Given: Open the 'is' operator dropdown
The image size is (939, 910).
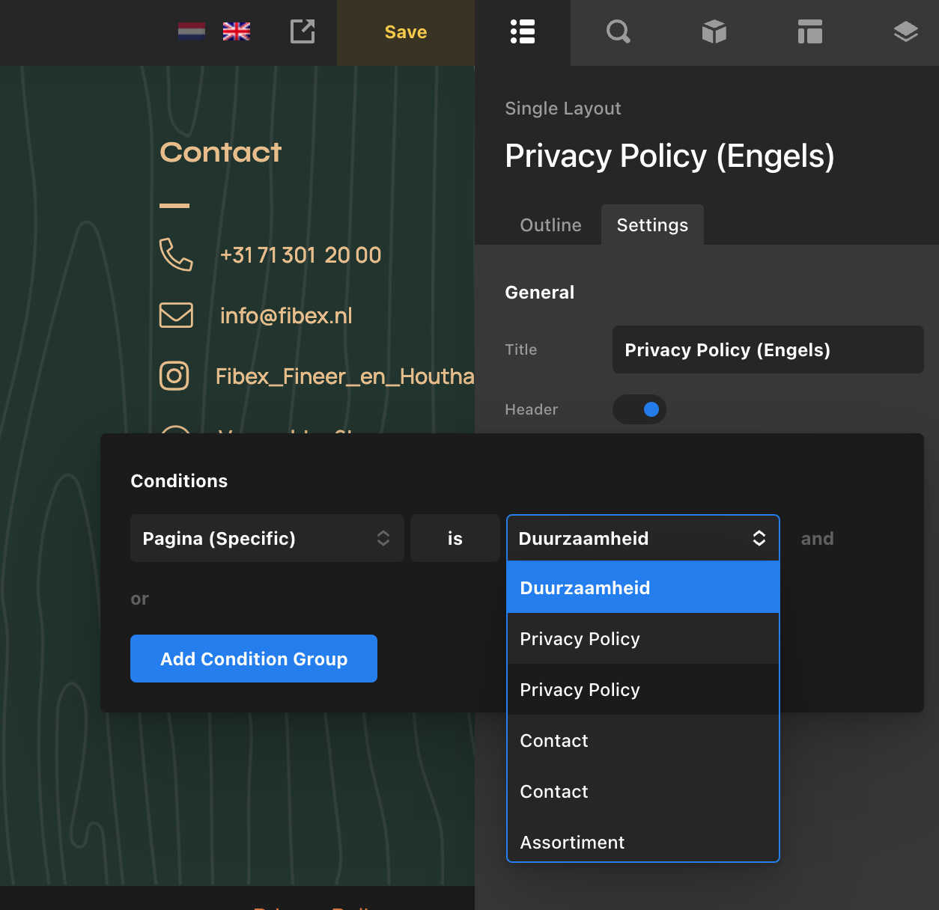Looking at the screenshot, I should pyautogui.click(x=455, y=538).
